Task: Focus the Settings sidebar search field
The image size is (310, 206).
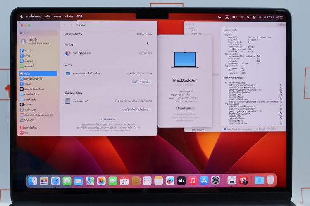Action: [x=39, y=33]
